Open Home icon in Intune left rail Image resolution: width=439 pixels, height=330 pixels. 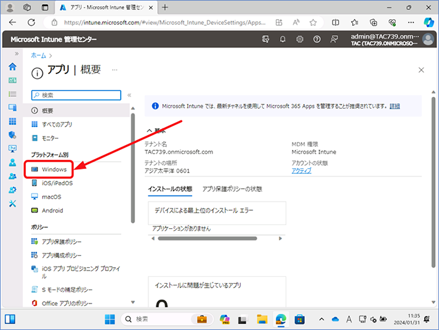tap(12, 67)
